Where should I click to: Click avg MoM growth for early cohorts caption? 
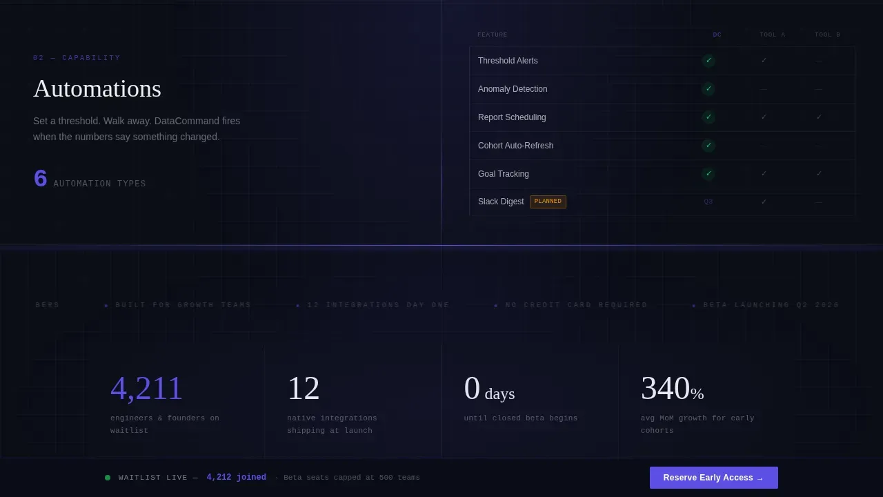click(x=697, y=425)
